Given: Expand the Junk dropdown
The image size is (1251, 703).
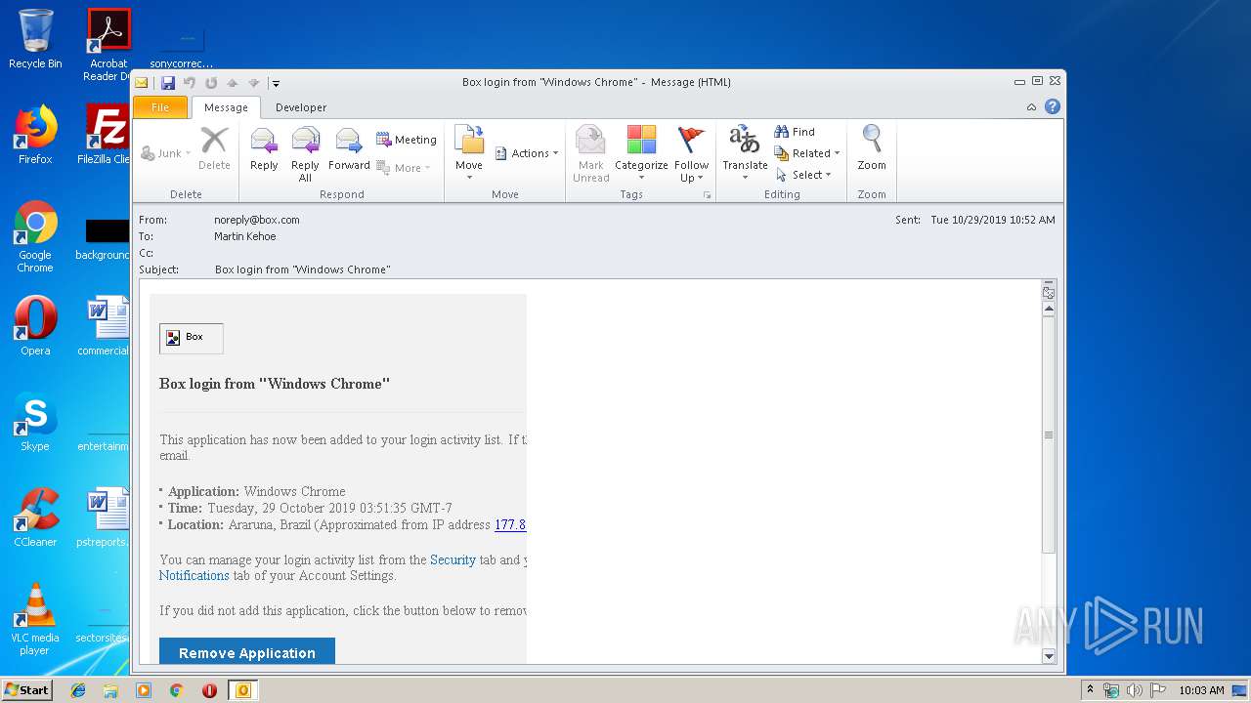Looking at the screenshot, I should point(166,153).
